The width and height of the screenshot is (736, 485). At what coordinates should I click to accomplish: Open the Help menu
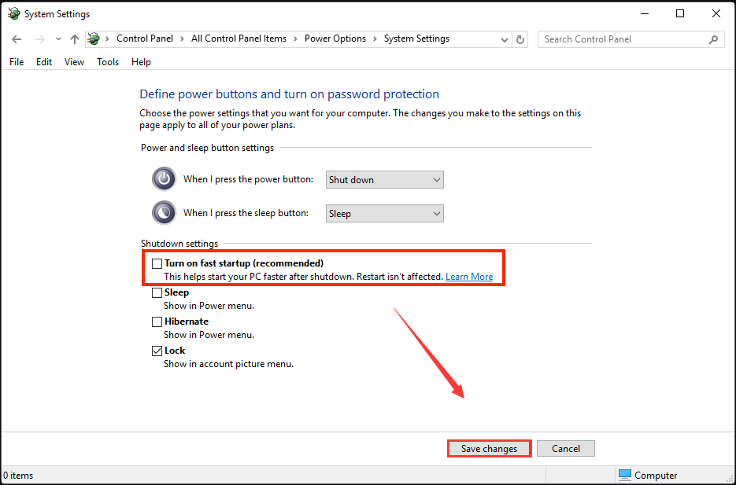(x=141, y=62)
